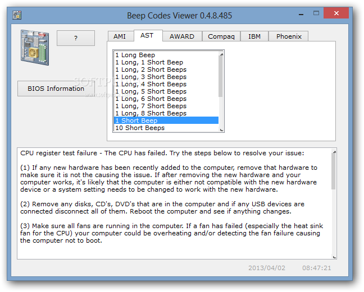Choose '1 Long, 2 Short Beeps'
Screen dimensions: 364x292
166,69
